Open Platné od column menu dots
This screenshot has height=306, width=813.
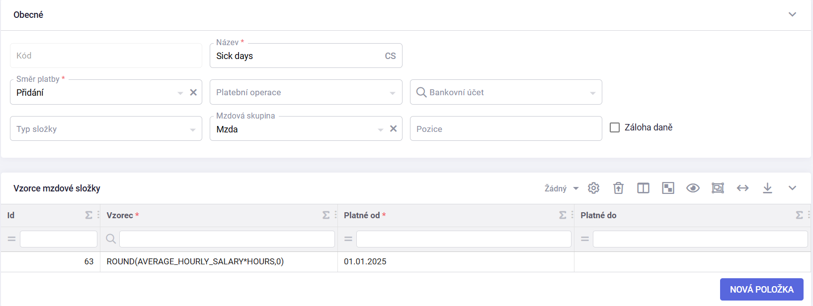[x=572, y=215]
